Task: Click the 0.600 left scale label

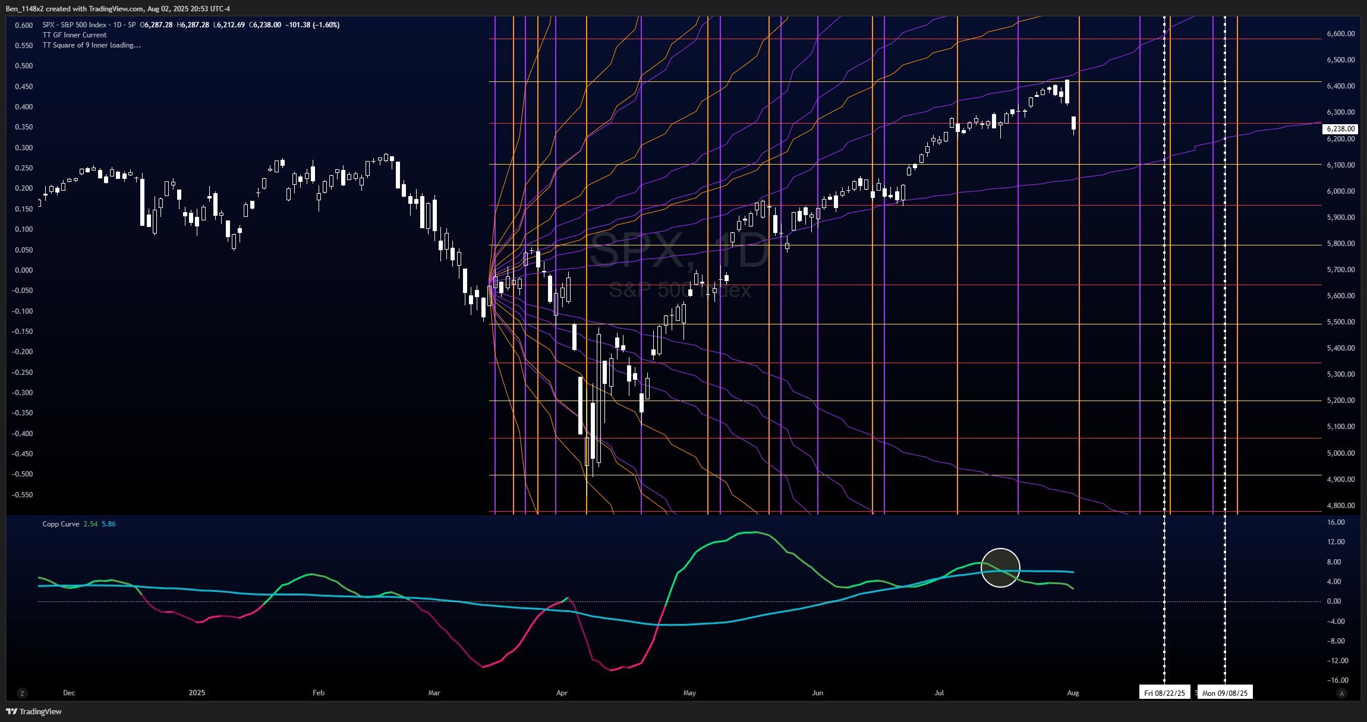Action: (24, 26)
